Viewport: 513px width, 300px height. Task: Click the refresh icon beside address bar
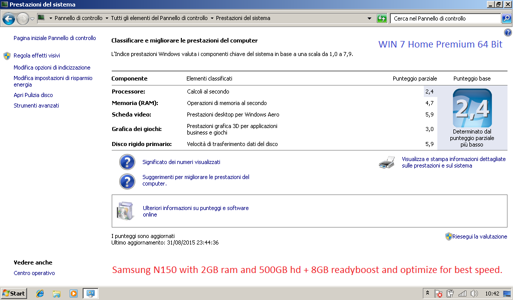382,18
